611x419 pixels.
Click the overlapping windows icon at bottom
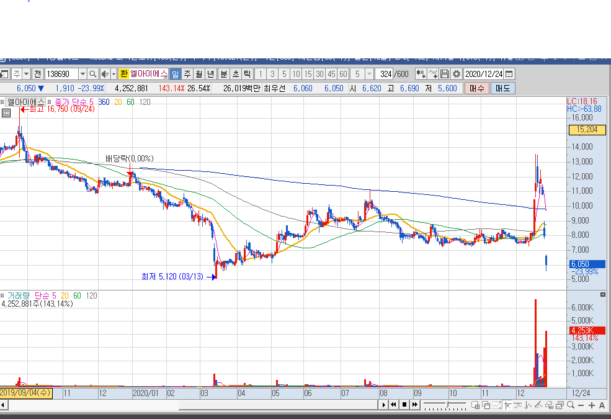(x=486, y=405)
